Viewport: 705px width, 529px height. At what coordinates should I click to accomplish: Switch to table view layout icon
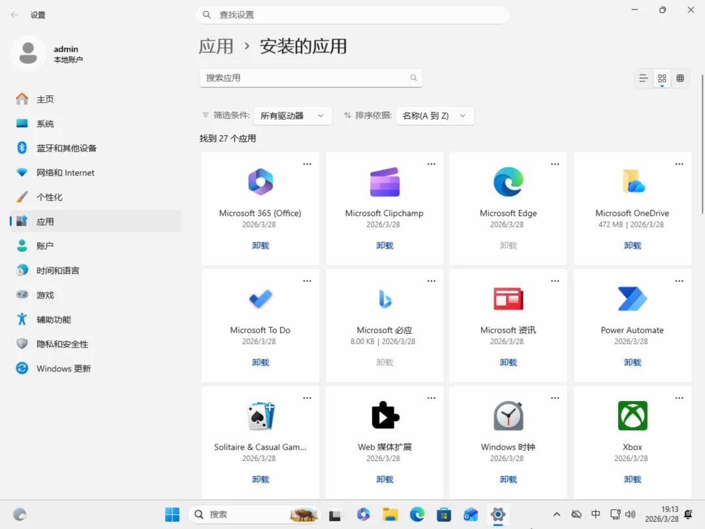pyautogui.click(x=680, y=78)
